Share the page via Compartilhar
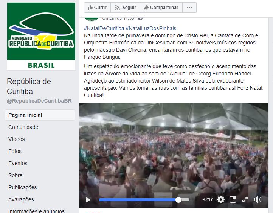 [161, 8]
